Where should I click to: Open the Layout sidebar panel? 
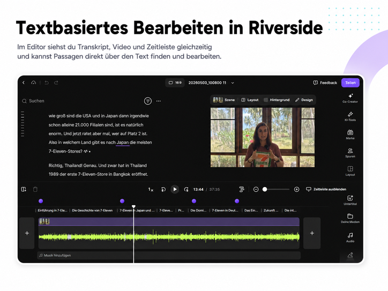(350, 171)
